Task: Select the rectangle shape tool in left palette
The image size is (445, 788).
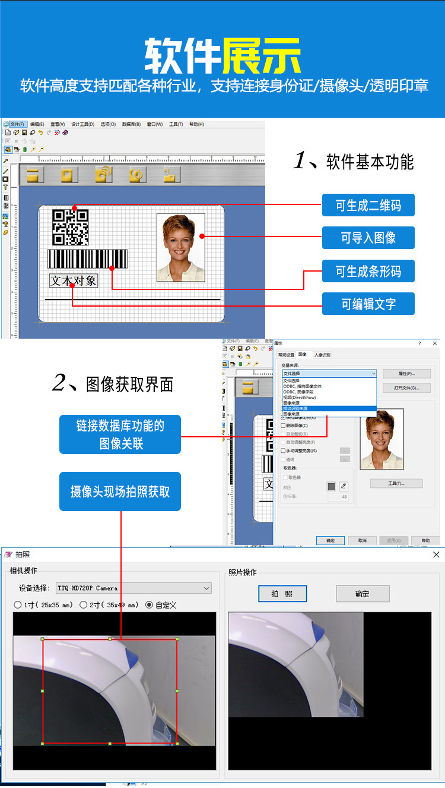Action: tap(5, 179)
